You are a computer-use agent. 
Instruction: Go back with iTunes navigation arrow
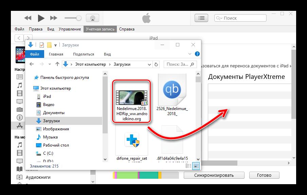19,38
